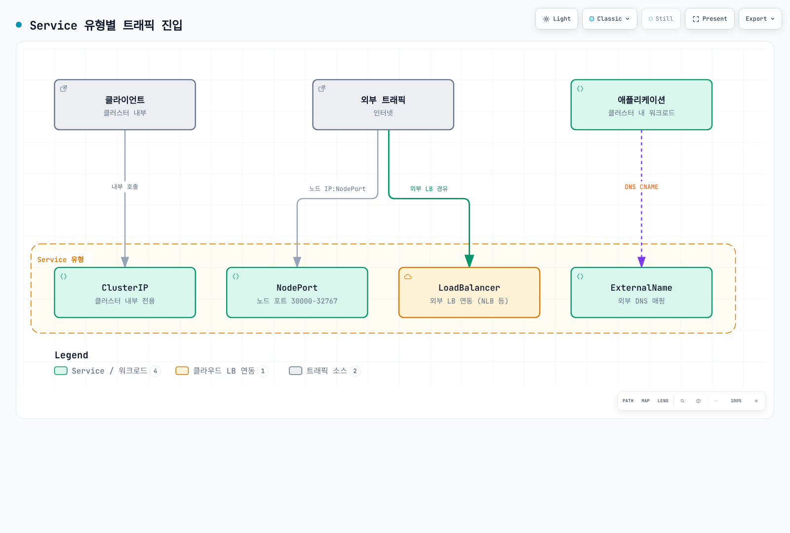This screenshot has height=533, width=790.
Task: Switch to LENS view mode
Action: [663, 401]
